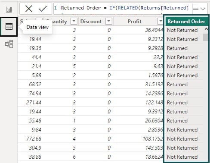This screenshot has width=210, height=163.
Task: Open Profit column filter dropdown
Action: point(161,21)
